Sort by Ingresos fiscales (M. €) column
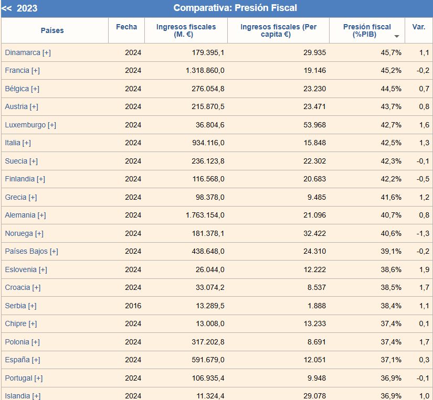The width and height of the screenshot is (433, 400). point(186,30)
